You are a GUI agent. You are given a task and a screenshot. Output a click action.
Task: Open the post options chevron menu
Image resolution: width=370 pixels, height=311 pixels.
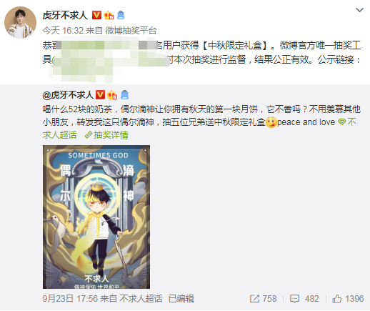pos(359,10)
